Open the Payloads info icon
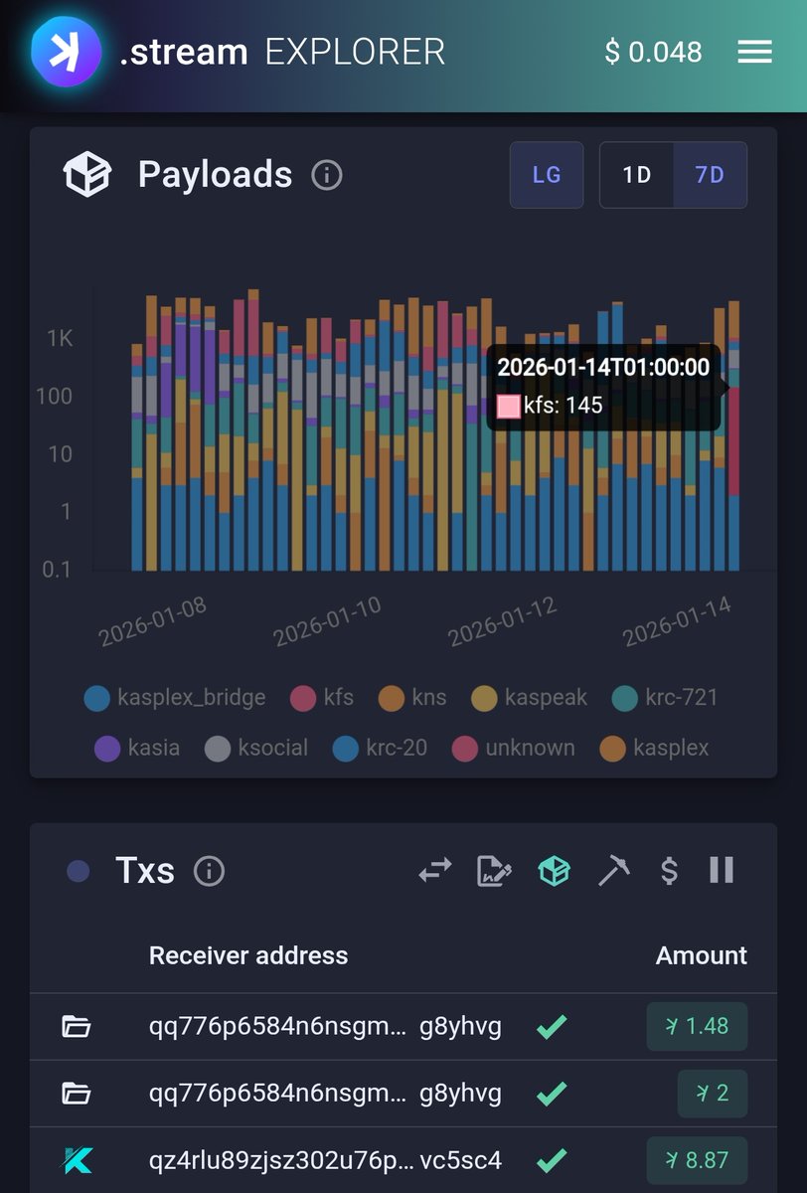Image resolution: width=807 pixels, height=1193 pixels. (x=326, y=176)
